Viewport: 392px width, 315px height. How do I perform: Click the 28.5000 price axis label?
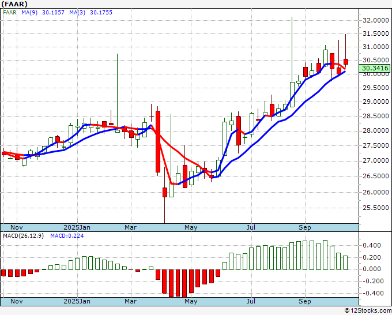[375, 116]
